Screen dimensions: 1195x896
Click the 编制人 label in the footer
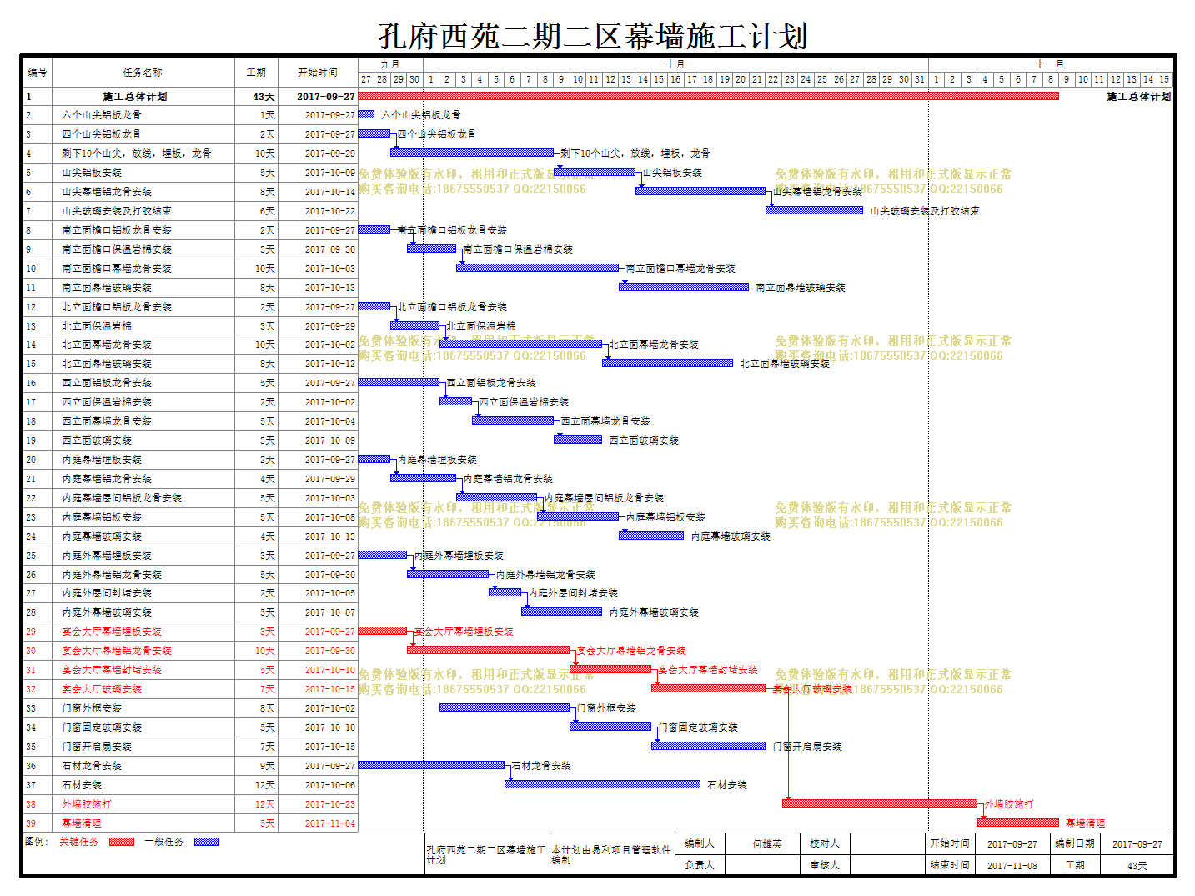(x=700, y=843)
